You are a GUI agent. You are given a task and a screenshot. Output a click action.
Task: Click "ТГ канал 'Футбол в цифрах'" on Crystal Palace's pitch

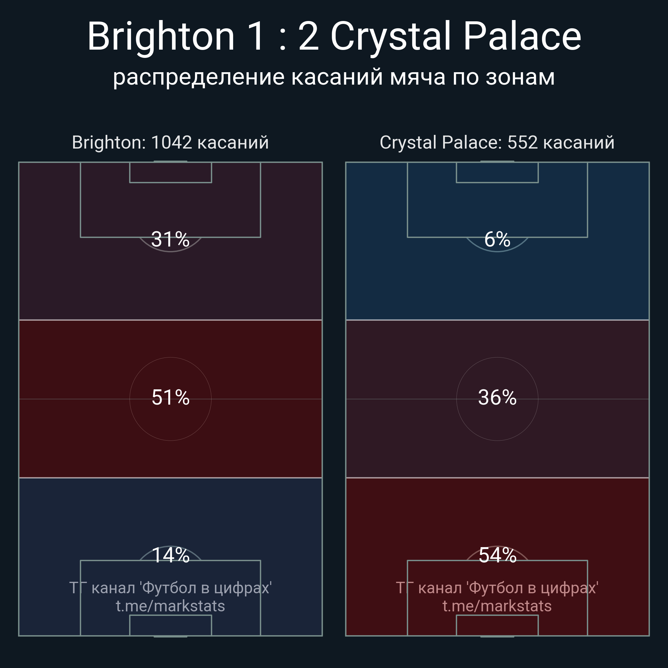tap(497, 588)
